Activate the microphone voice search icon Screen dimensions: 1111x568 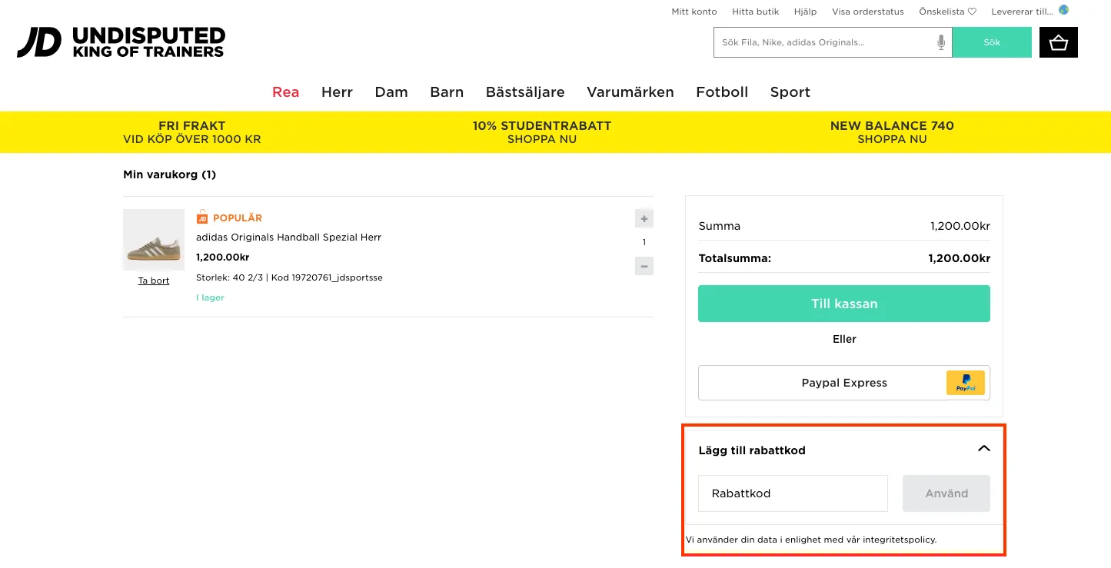tap(940, 42)
